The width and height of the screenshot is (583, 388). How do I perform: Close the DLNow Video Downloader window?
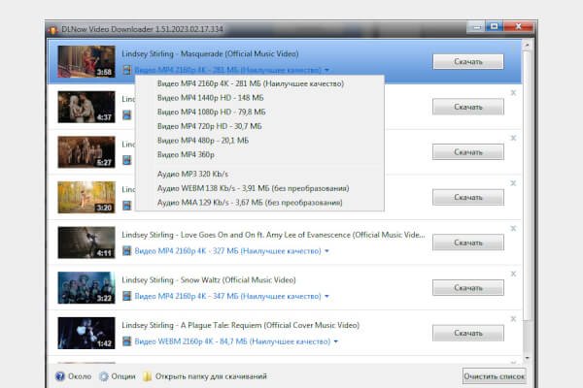click(x=518, y=27)
